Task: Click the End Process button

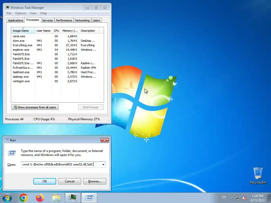Action: coord(91,107)
